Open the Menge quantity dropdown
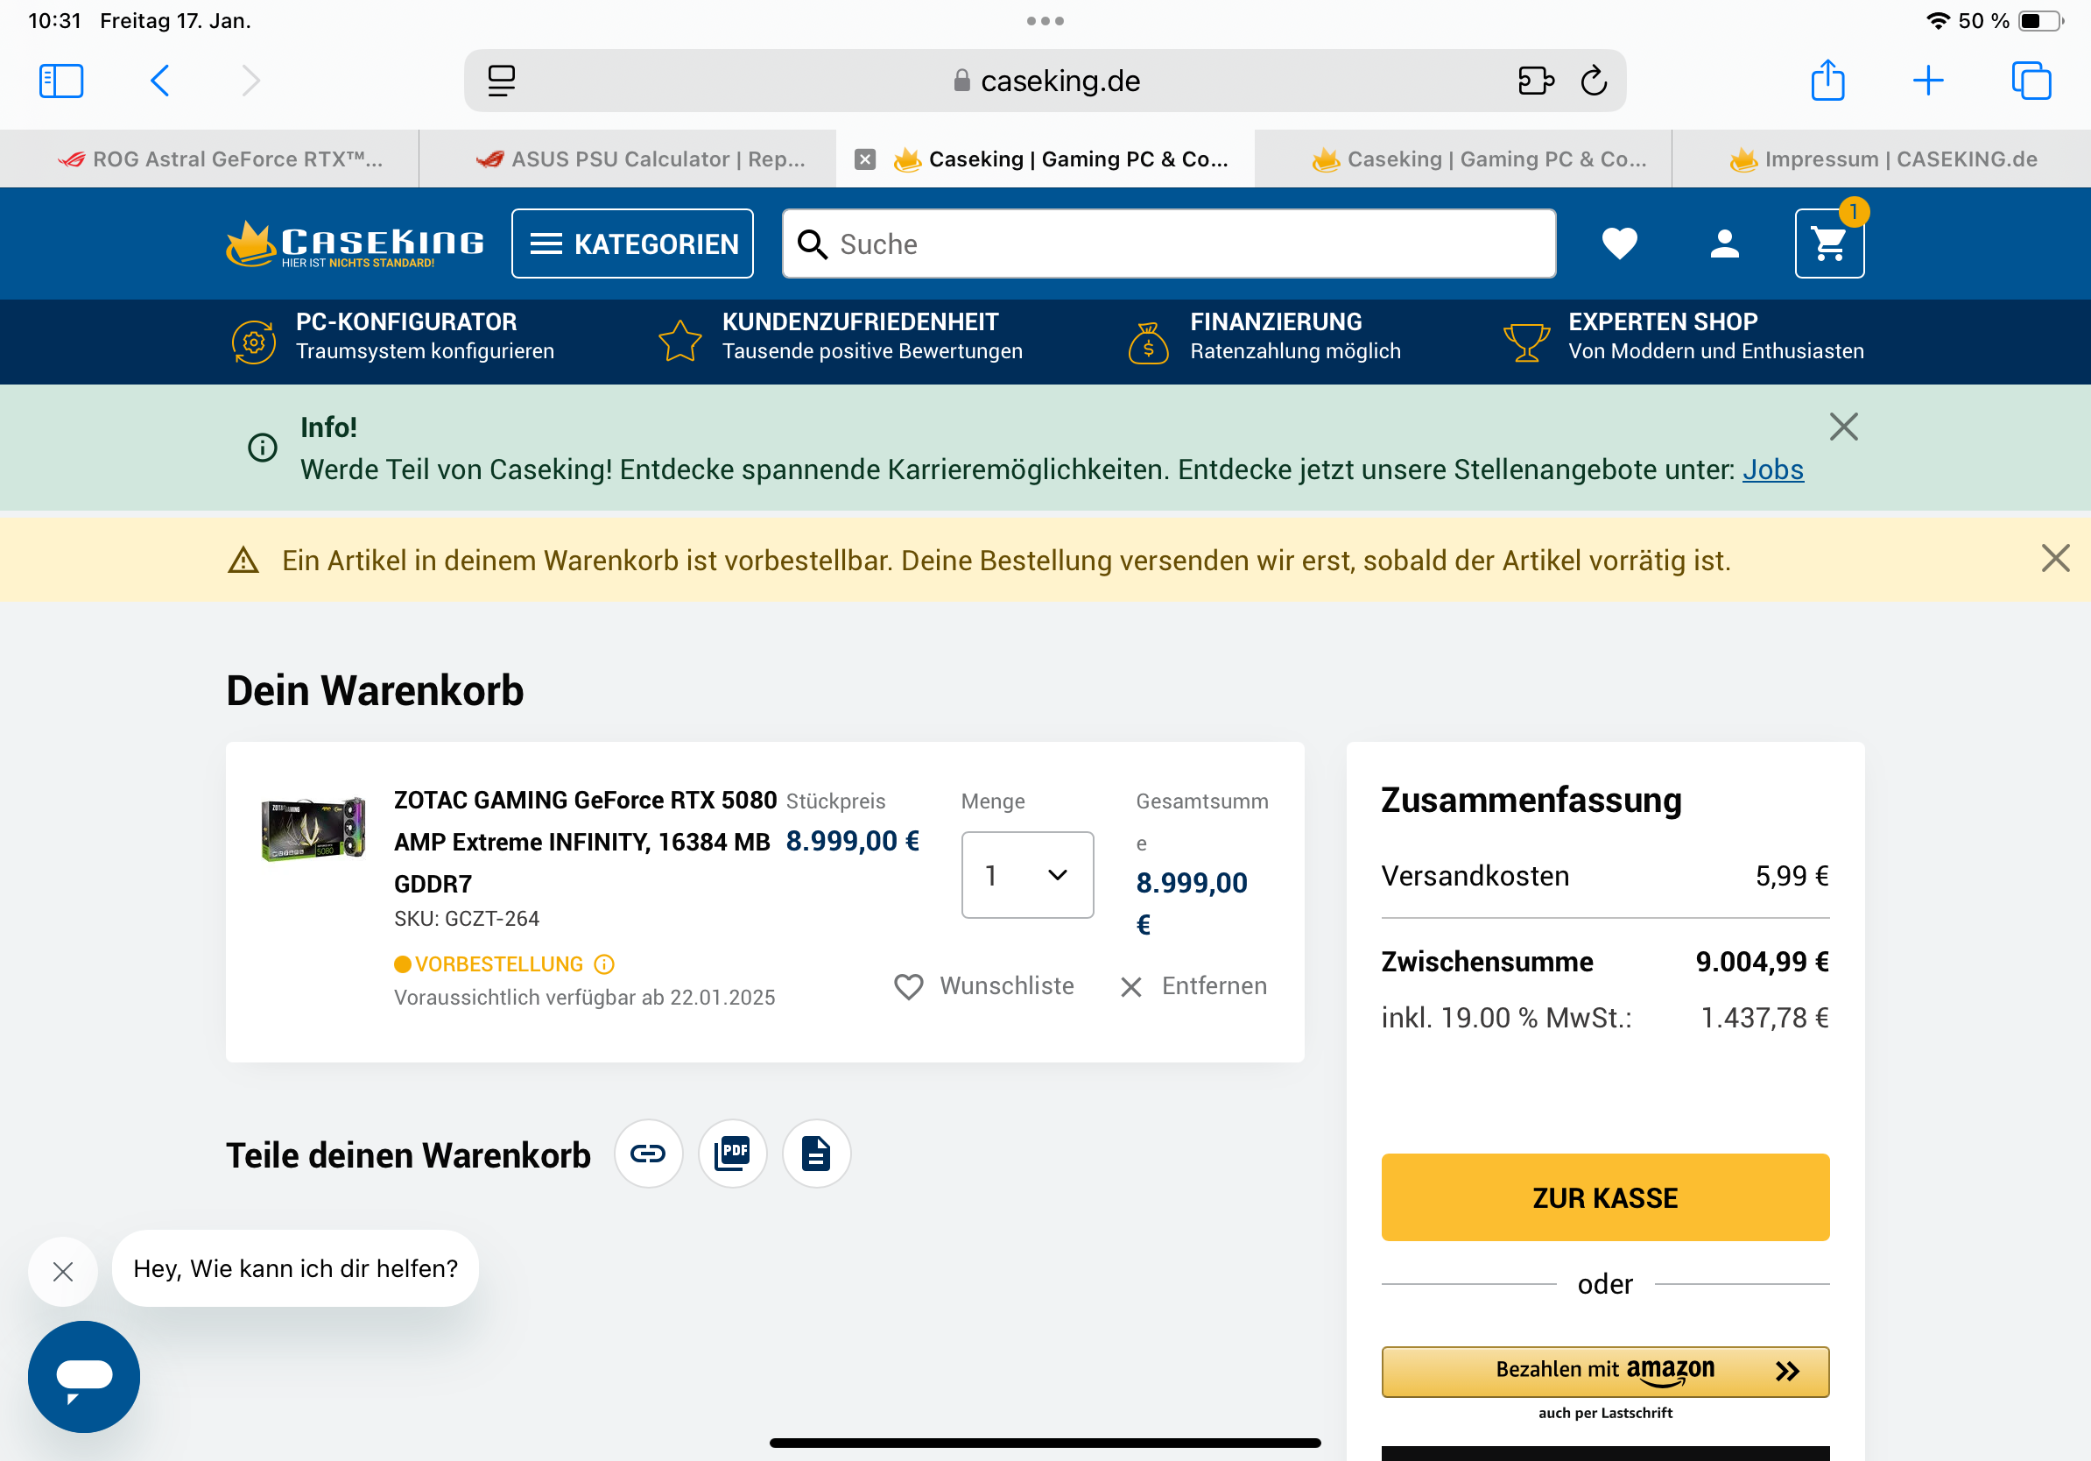Screen dimensions: 2091x1461 click(x=1027, y=874)
